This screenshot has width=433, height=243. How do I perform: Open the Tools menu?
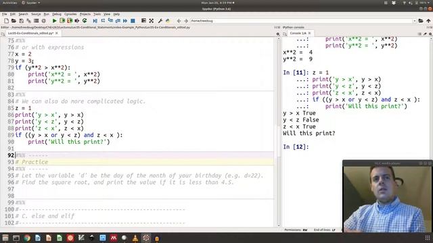coord(97,14)
